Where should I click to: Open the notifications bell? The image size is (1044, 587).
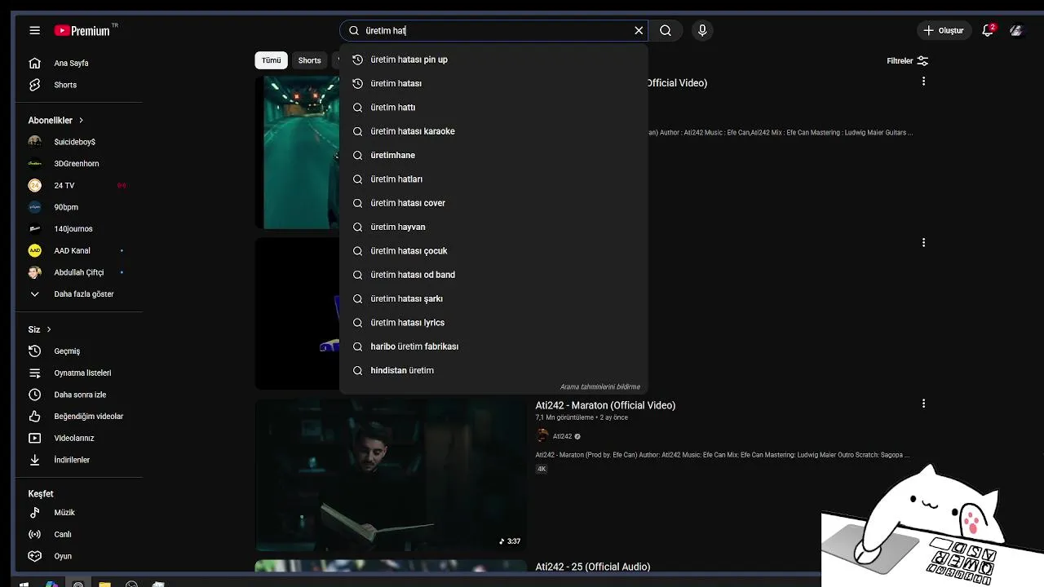988,30
